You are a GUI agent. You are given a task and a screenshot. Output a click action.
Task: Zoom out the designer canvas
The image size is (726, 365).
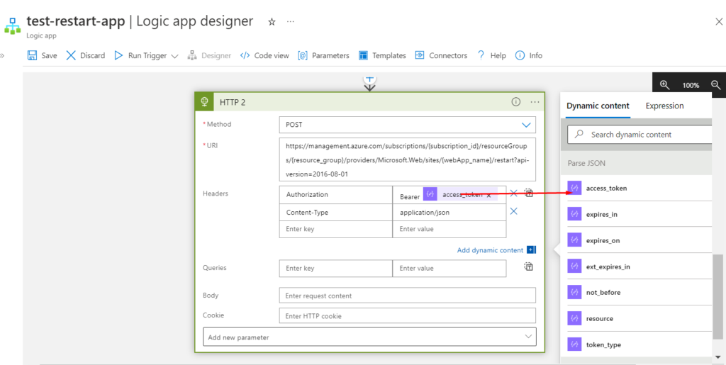click(x=716, y=85)
